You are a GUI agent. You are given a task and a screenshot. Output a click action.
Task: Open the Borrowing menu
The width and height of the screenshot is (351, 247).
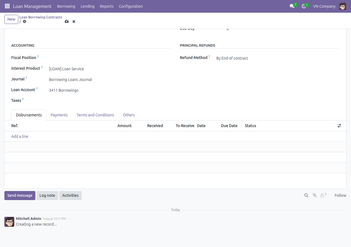[66, 6]
